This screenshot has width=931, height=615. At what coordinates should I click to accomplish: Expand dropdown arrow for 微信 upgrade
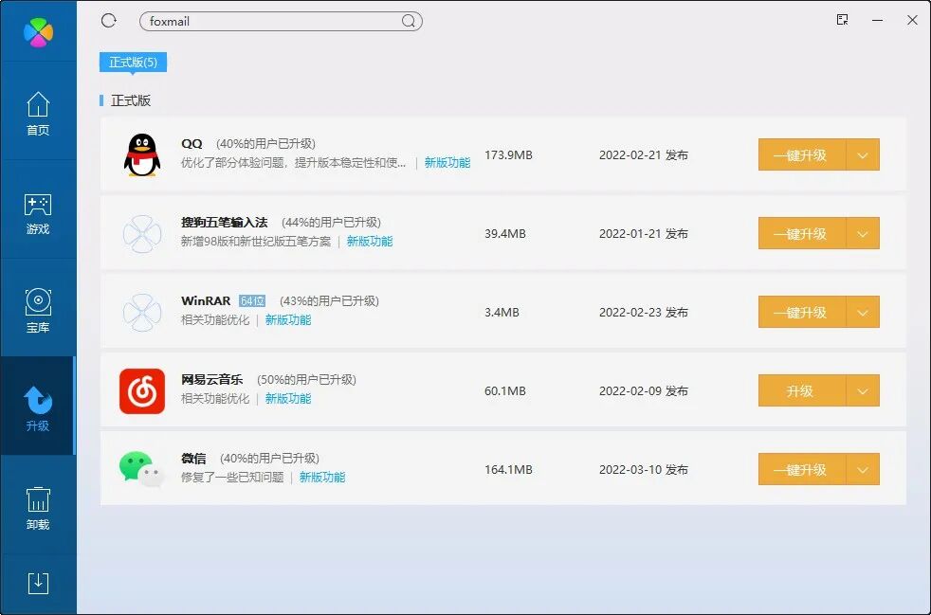coord(863,470)
